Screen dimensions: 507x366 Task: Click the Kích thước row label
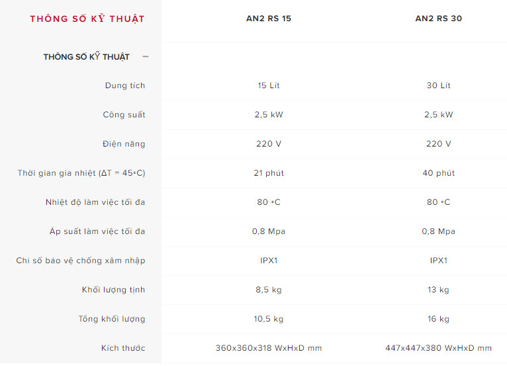click(x=123, y=348)
